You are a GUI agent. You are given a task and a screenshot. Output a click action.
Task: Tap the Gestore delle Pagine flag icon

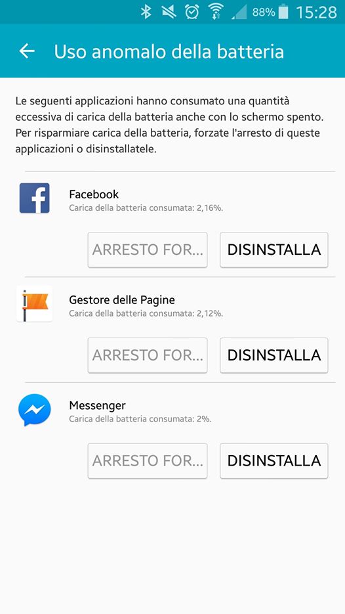point(34,303)
